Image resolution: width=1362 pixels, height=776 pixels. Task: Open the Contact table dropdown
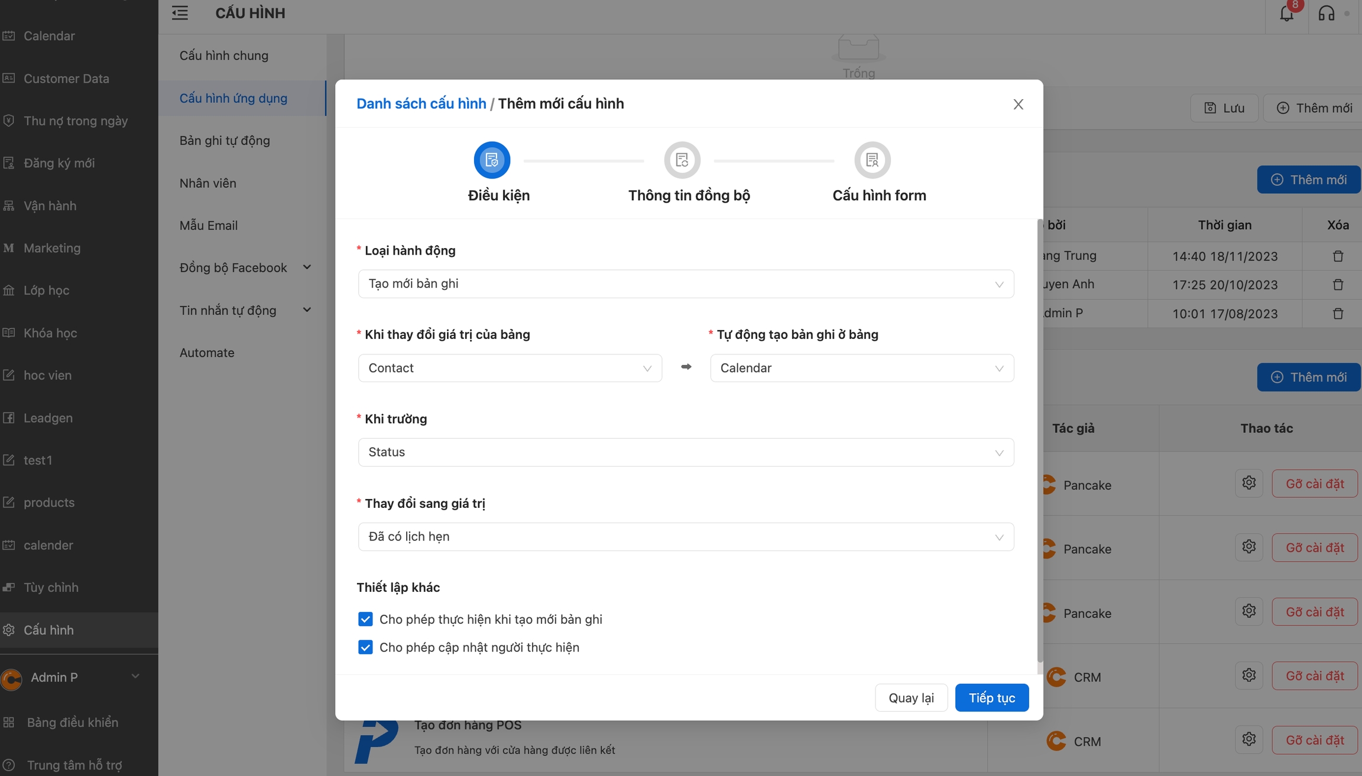(510, 368)
